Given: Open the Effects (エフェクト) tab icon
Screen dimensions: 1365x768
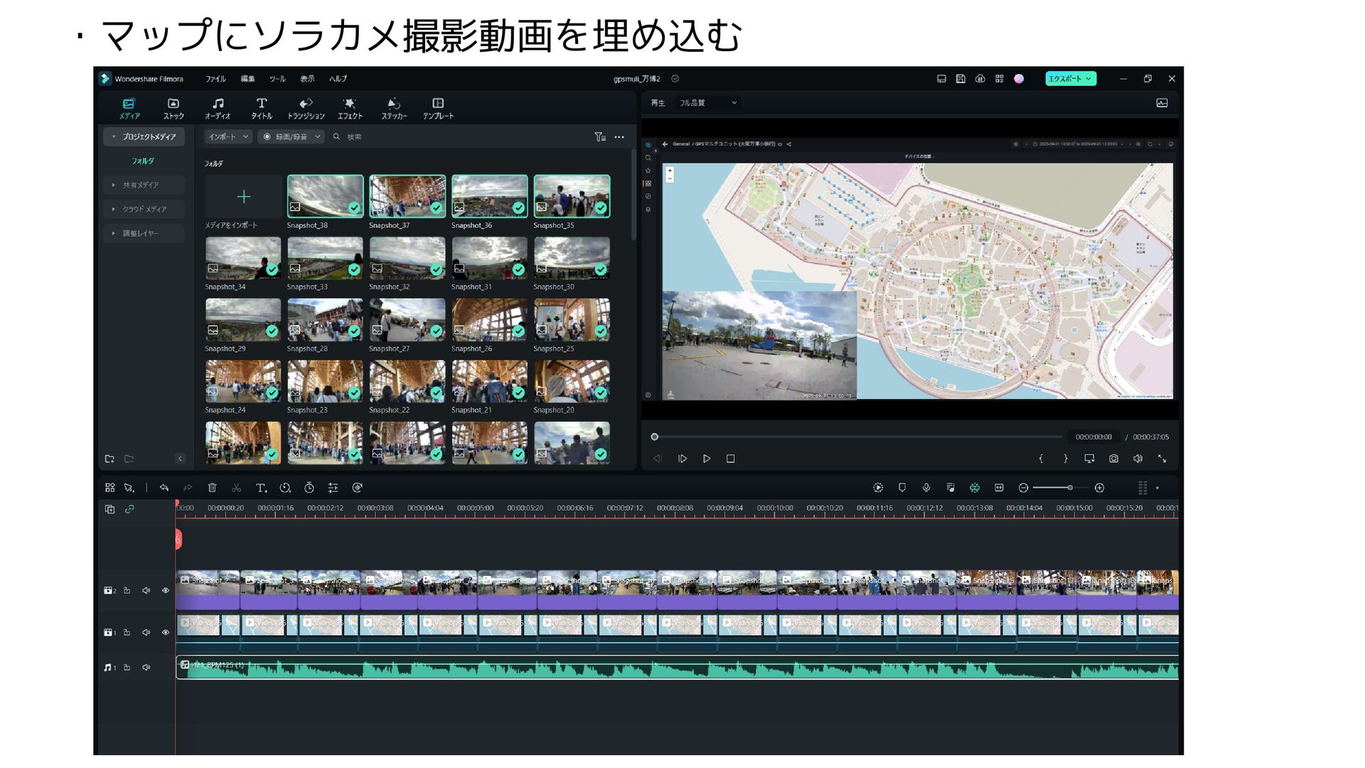Looking at the screenshot, I should point(349,104).
